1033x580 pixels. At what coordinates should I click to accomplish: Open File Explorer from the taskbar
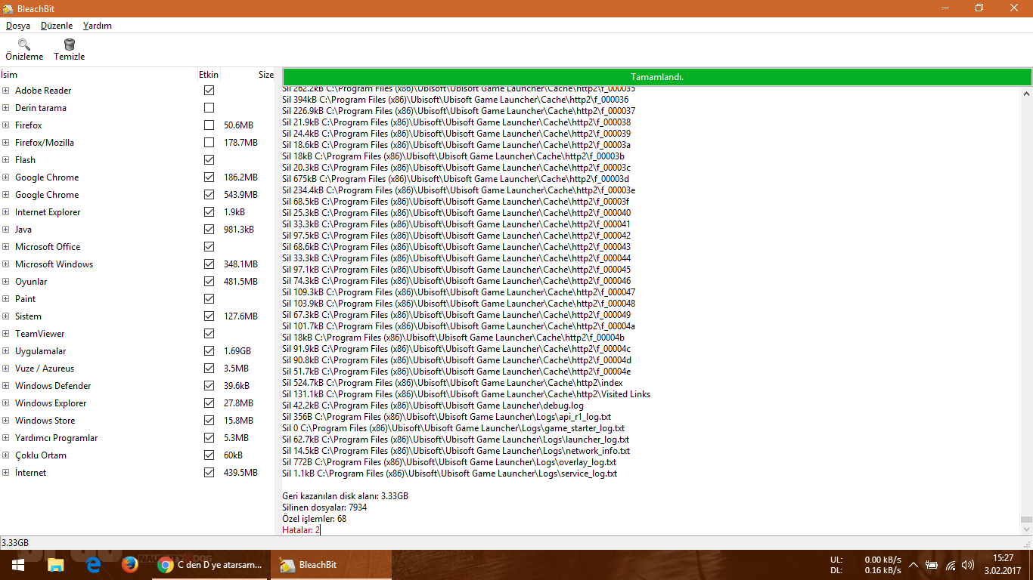(x=55, y=565)
